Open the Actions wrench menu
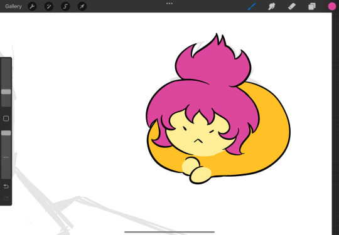The height and width of the screenshot is (235, 339). [x=32, y=6]
